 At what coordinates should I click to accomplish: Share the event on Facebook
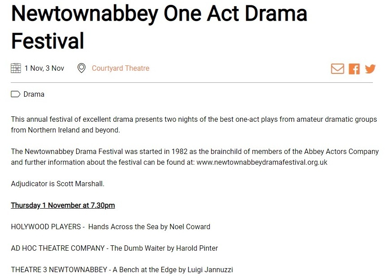click(354, 69)
